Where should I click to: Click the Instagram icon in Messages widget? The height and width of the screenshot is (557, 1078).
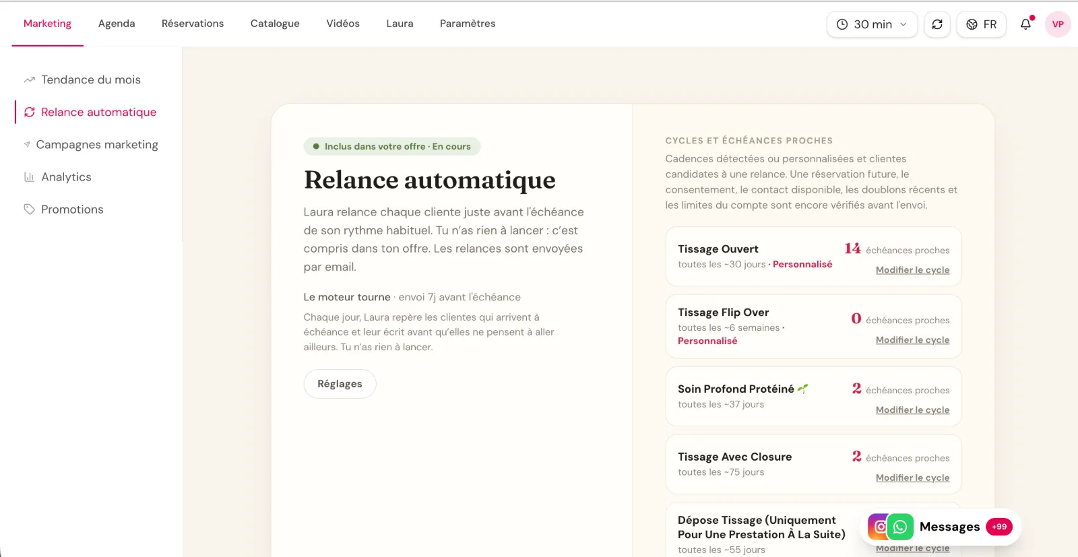click(877, 527)
